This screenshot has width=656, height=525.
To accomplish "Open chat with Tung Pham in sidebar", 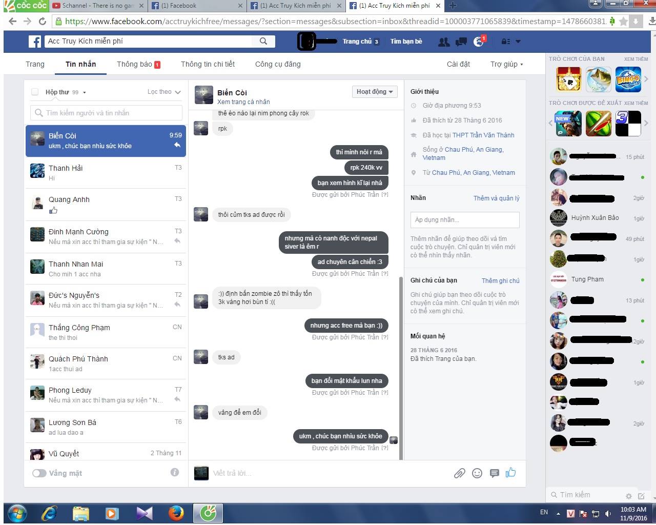I will pos(597,279).
